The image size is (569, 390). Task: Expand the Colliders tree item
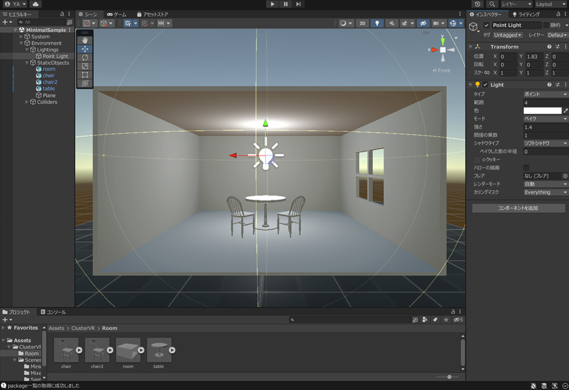(27, 102)
